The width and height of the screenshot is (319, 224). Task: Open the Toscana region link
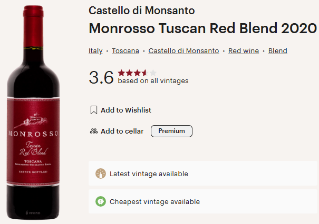click(125, 50)
